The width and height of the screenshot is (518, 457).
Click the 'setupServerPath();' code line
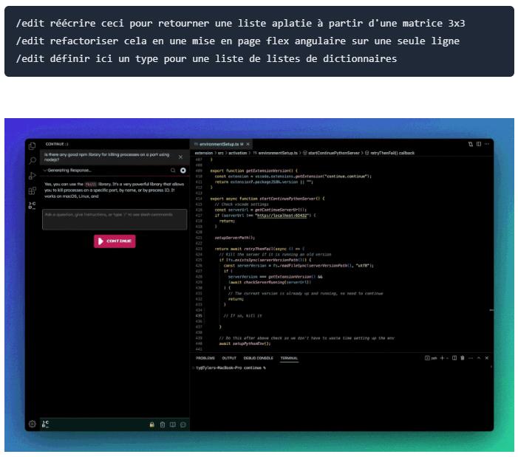[x=234, y=238]
